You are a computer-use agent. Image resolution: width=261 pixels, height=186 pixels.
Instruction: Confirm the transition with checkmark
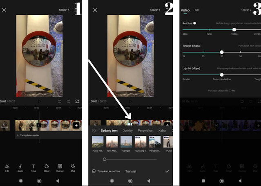167,171
